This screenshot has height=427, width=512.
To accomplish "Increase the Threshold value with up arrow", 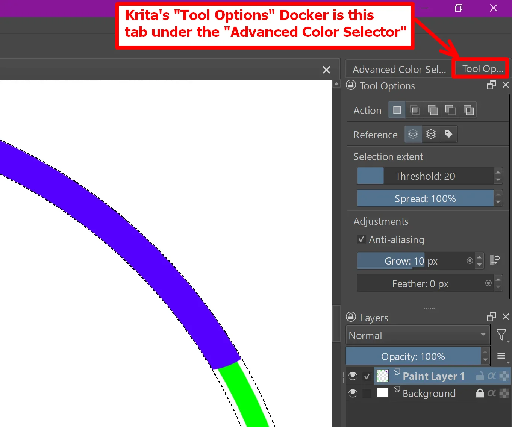I will (x=498, y=172).
